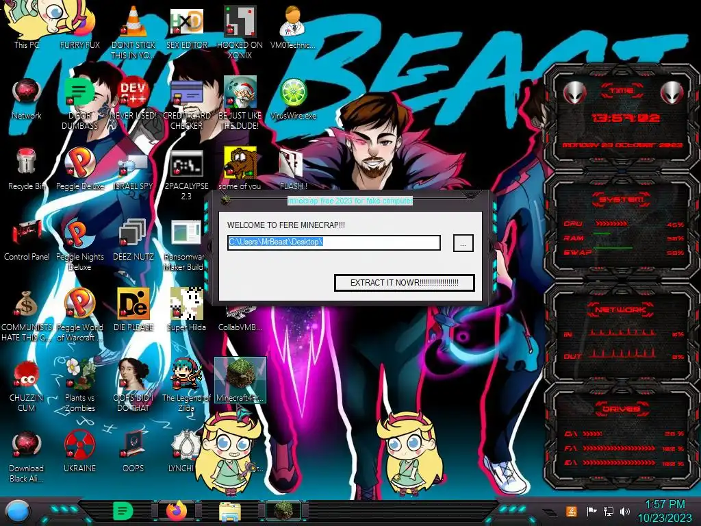This screenshot has width=701, height=526.
Task: Click the C:\ drive bar in DRIVES widget
Action: pyautogui.click(x=594, y=434)
